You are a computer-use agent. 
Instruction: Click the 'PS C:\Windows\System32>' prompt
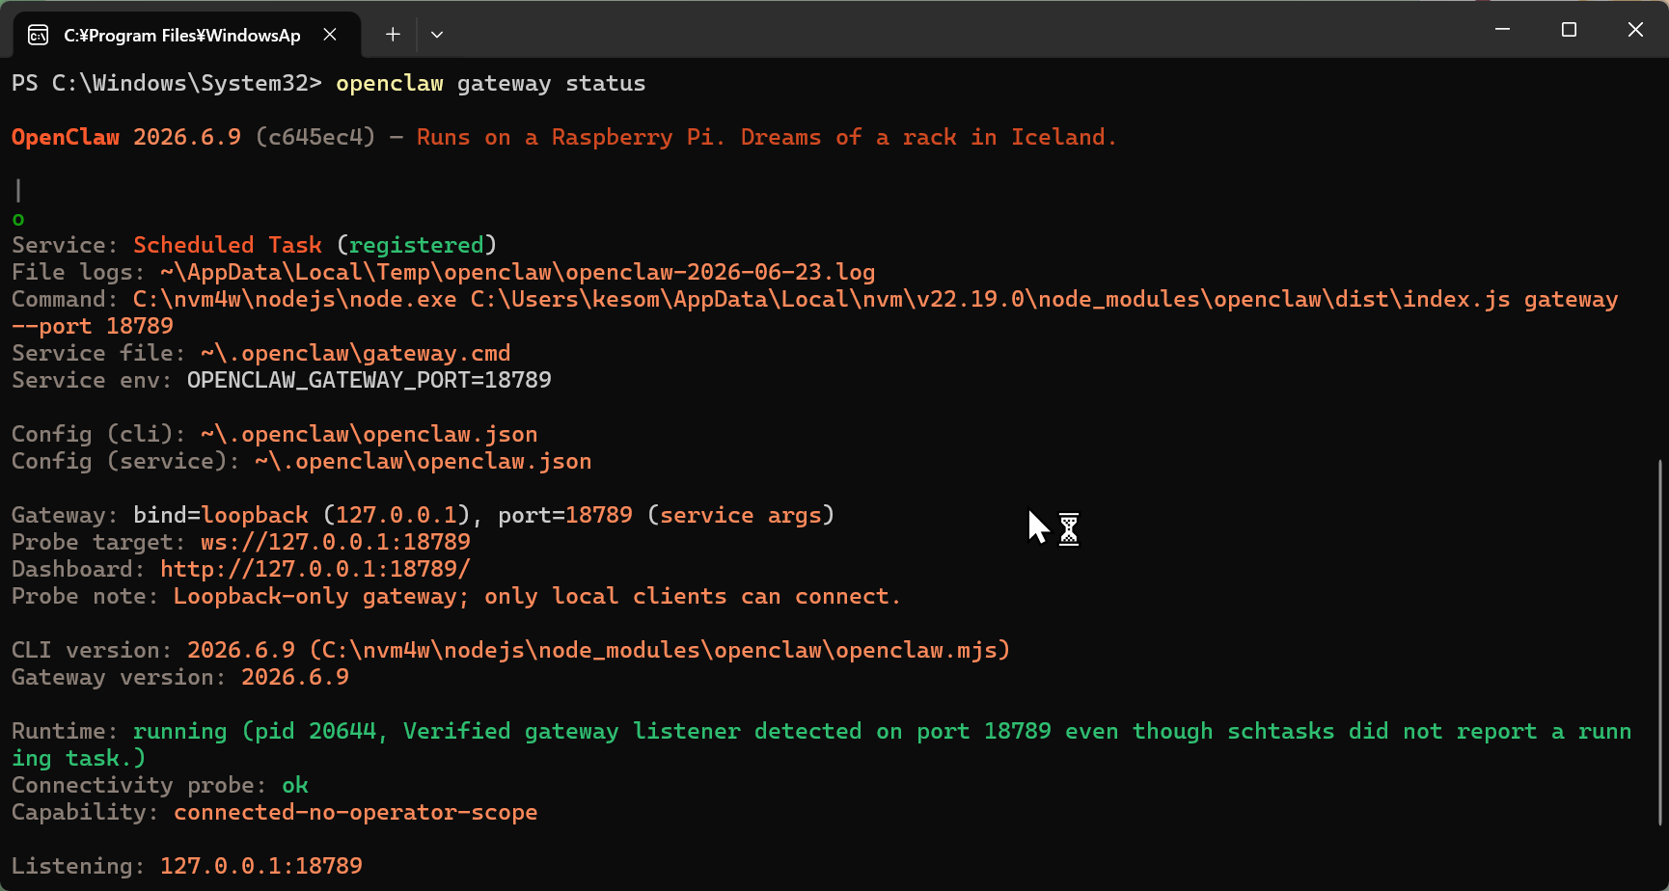[167, 84]
